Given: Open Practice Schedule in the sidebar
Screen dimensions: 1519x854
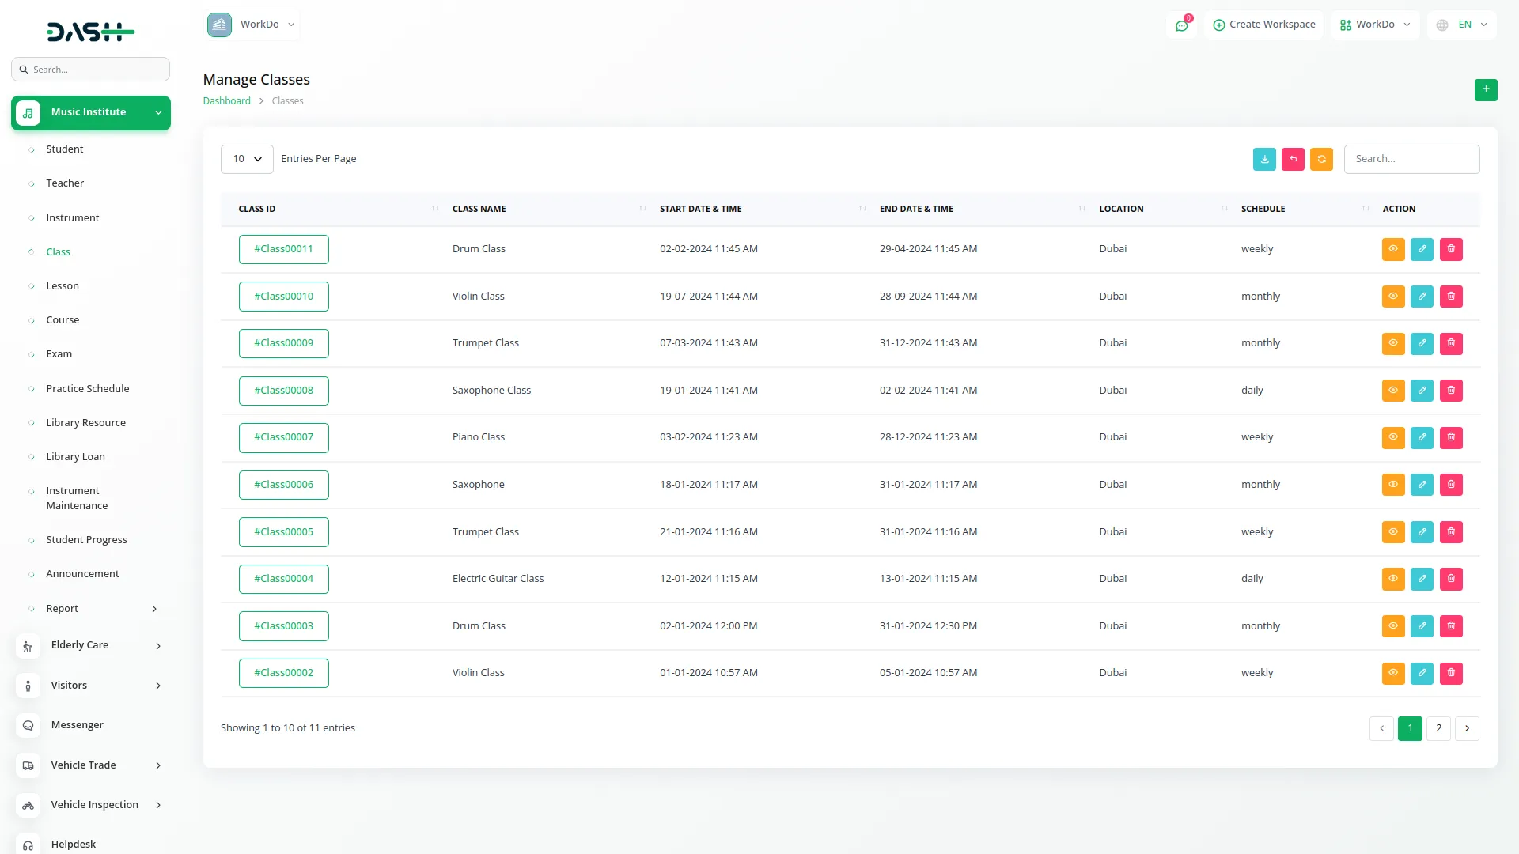Looking at the screenshot, I should click(87, 389).
